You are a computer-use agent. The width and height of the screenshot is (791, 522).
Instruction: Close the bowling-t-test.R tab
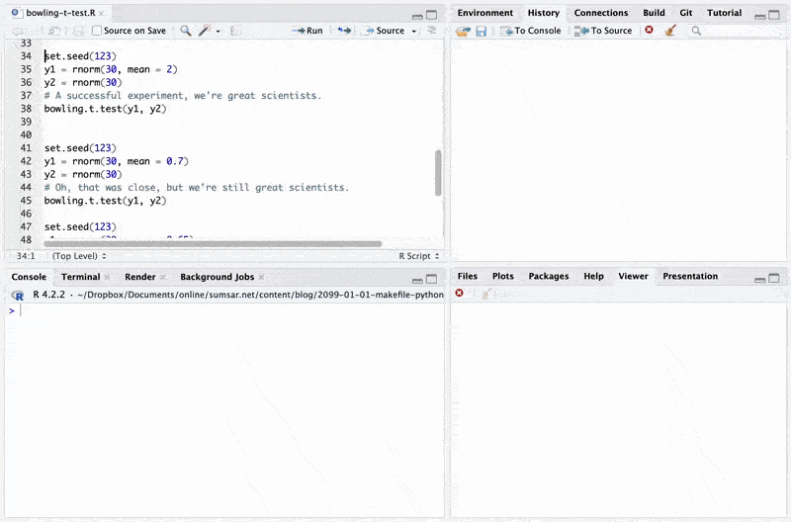coord(102,13)
